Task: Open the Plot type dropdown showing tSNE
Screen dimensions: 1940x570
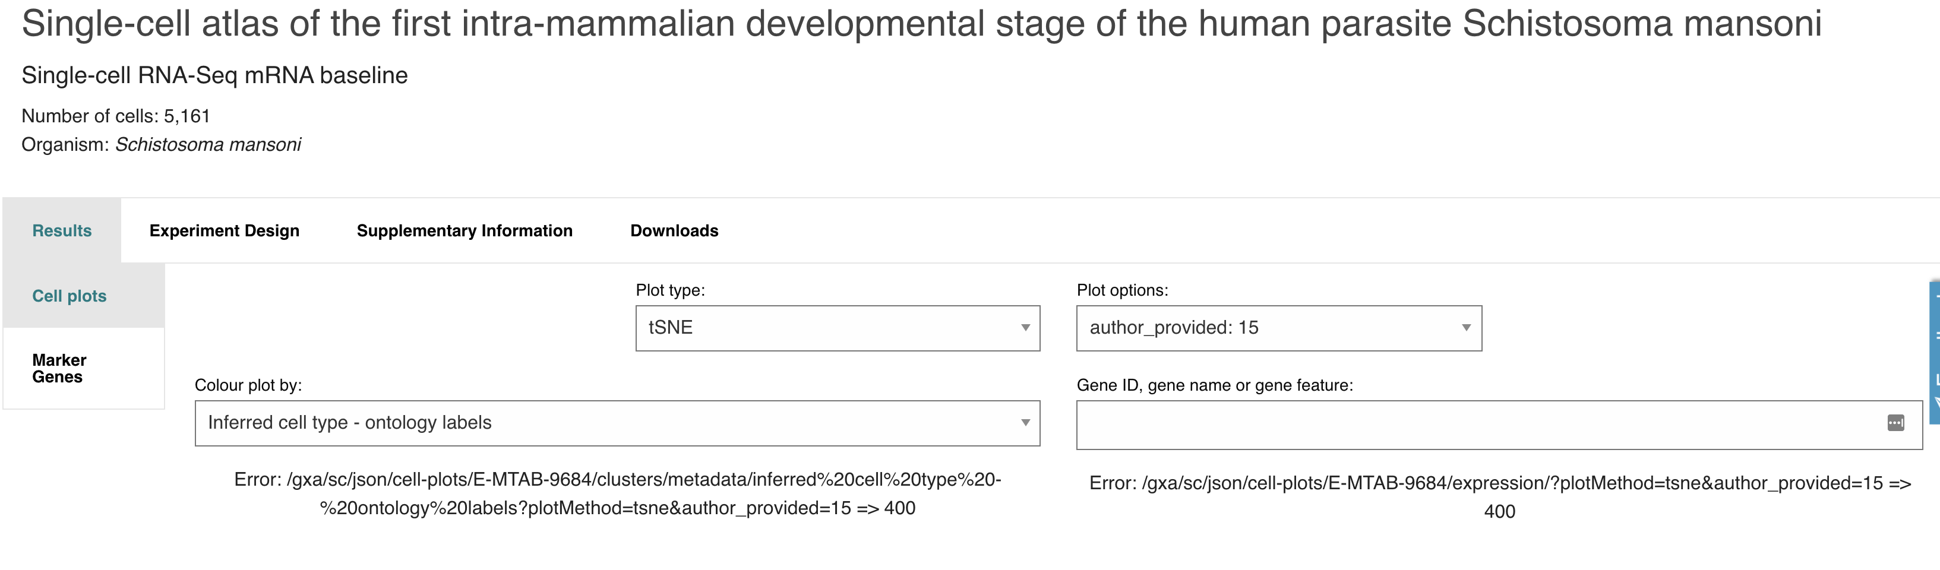Action: tap(838, 328)
